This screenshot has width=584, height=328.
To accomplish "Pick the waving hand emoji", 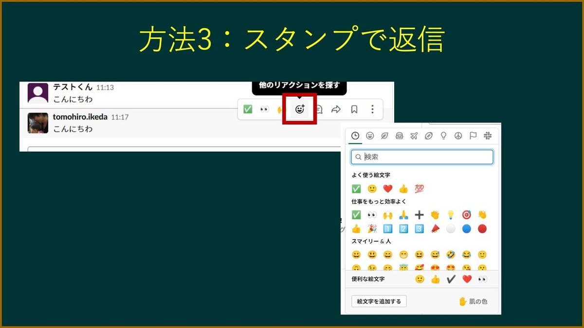I will point(482,215).
